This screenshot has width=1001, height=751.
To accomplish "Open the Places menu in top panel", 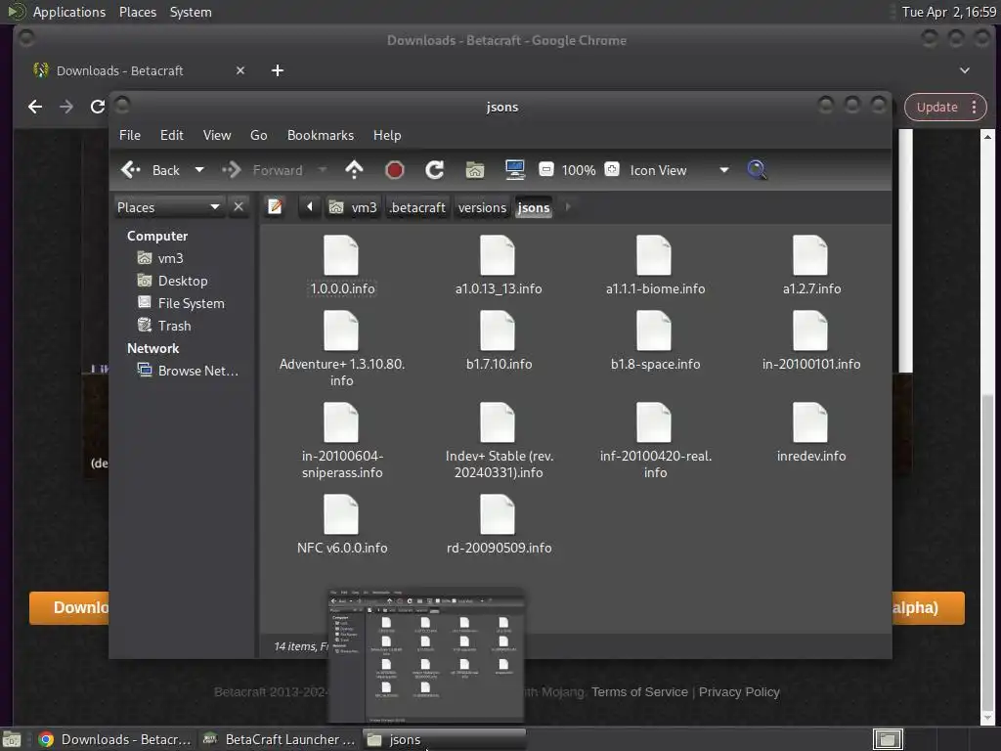I will tap(137, 12).
